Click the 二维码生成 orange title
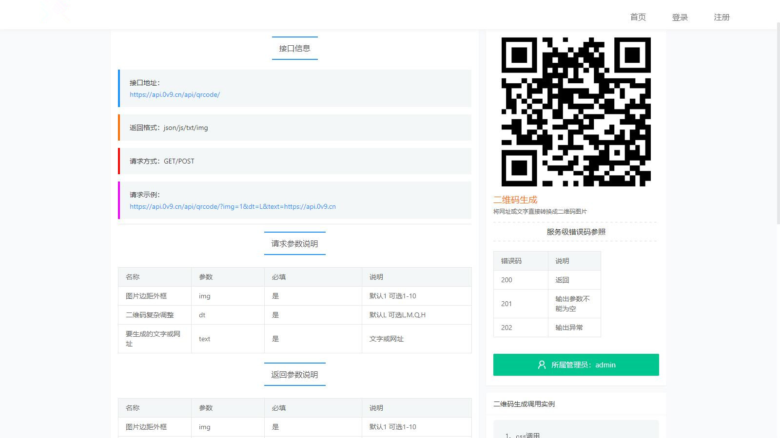Screen dimensions: 780x438 tap(515, 200)
